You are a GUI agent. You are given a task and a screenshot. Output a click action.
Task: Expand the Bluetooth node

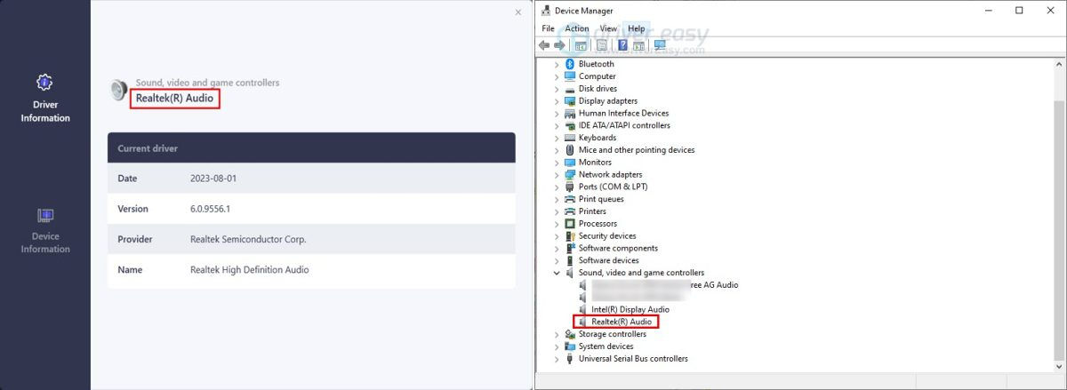pos(557,64)
